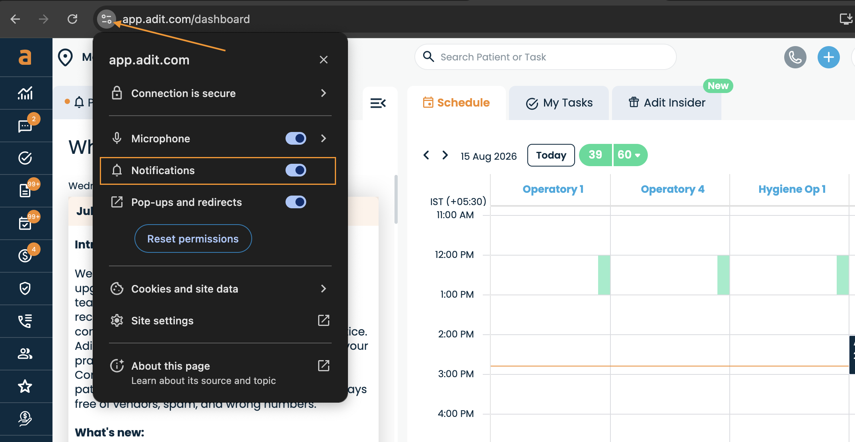The image size is (855, 442).
Task: Close the app.adit.com site info popup
Action: (x=324, y=60)
